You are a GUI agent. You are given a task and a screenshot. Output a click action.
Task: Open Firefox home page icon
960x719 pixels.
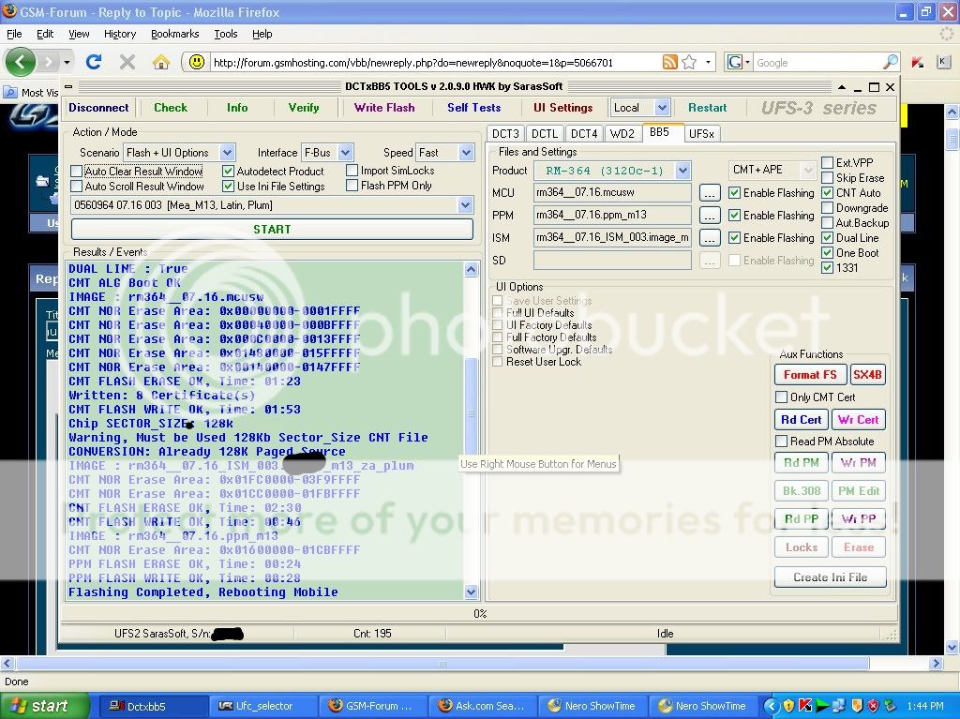click(161, 62)
